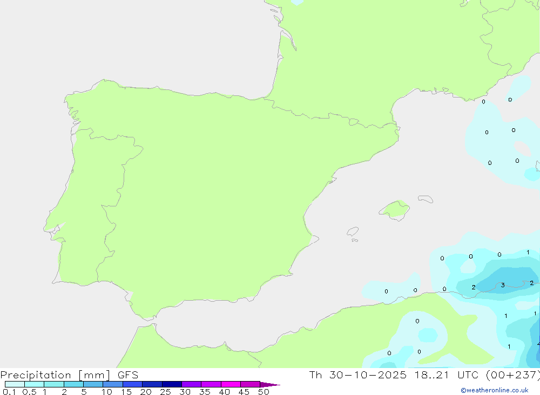Select the 35–40 mm violet legend swatch
This screenshot has width=540, height=395.
(211, 384)
